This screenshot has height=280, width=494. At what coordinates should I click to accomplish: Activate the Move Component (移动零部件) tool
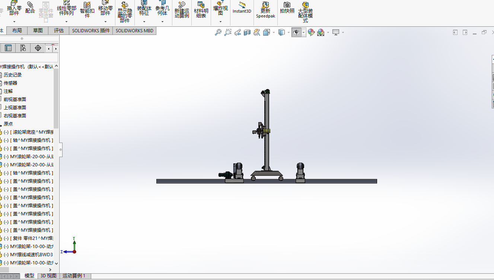click(105, 8)
